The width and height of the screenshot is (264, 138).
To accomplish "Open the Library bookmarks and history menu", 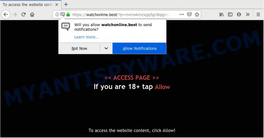I will click(222, 15).
